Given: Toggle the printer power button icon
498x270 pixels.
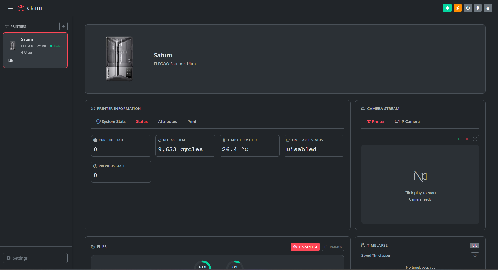Looking at the screenshot, I should 467,8.
